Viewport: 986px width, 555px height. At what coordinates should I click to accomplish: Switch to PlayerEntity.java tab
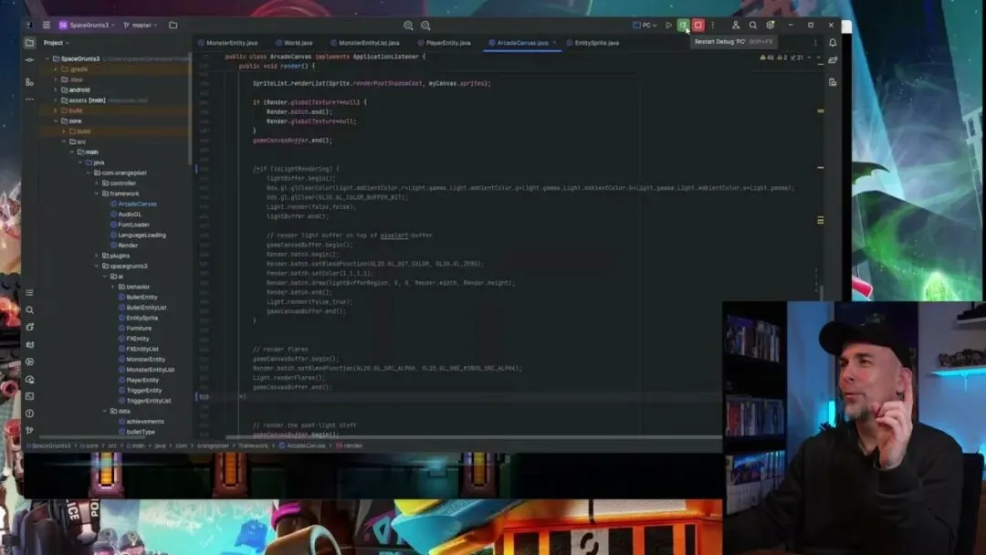click(444, 43)
